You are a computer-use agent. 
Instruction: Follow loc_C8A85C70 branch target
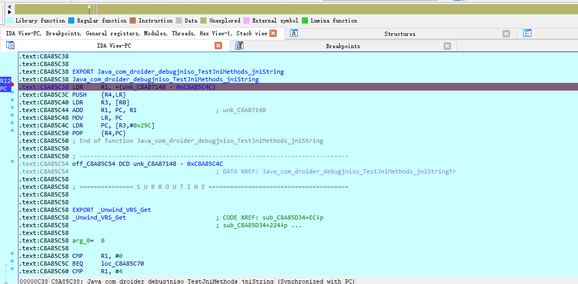122,264
